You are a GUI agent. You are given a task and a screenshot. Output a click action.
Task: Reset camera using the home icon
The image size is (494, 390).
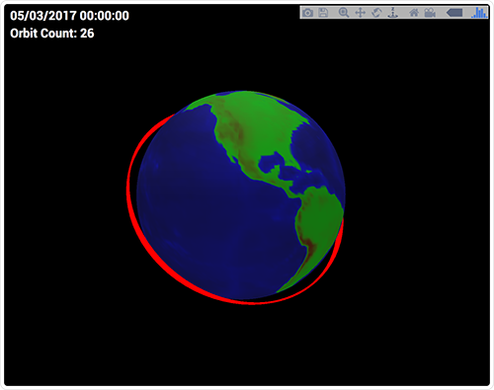click(414, 13)
